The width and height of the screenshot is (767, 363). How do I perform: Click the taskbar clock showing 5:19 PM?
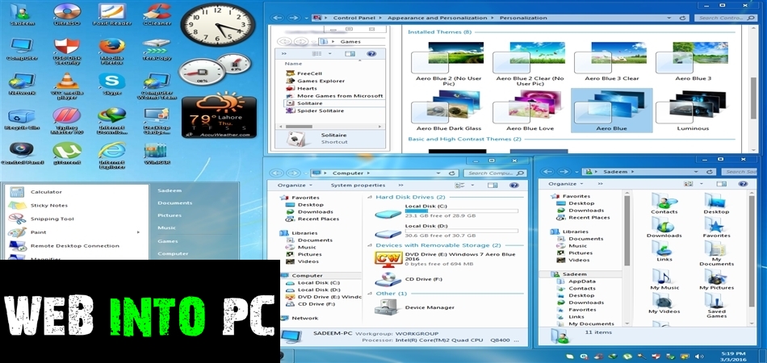[733, 357]
